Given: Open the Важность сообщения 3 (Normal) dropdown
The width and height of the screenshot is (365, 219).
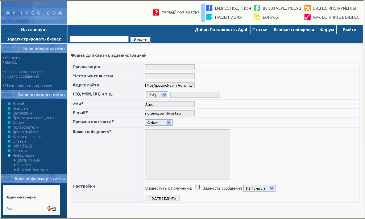Looking at the screenshot, I should [x=259, y=188].
